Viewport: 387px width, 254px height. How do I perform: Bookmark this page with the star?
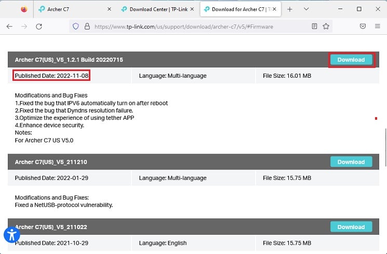[x=326, y=26]
